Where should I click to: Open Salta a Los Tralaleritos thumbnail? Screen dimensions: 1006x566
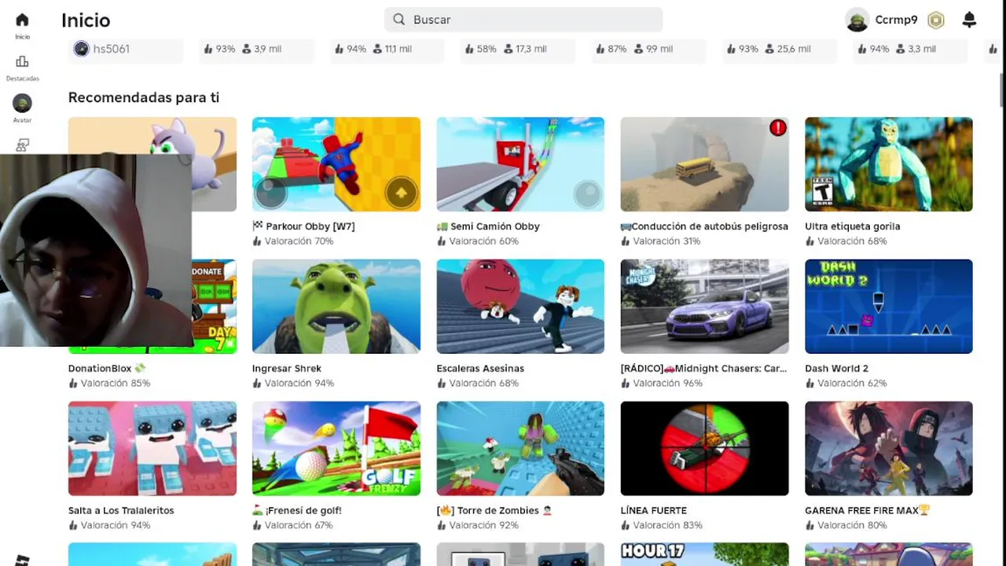(152, 449)
